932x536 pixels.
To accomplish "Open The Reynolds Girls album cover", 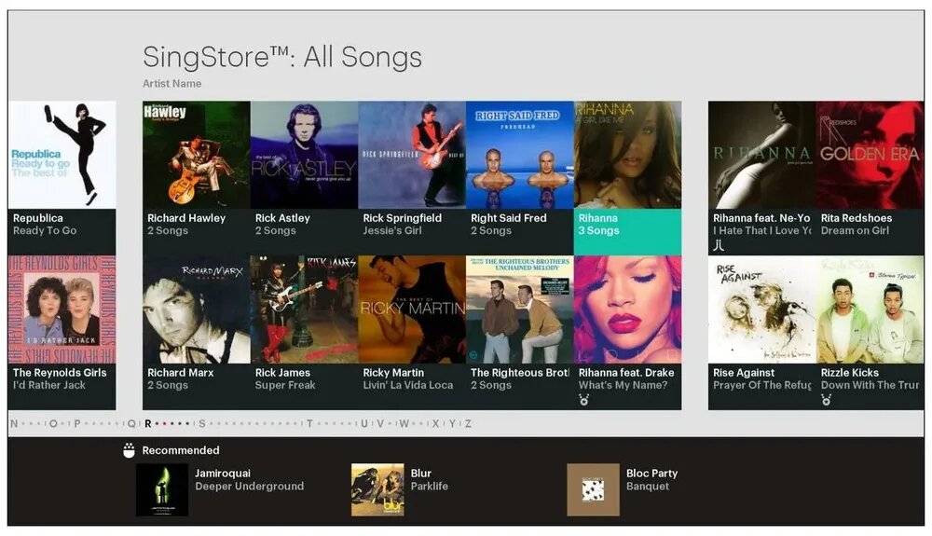I will click(62, 309).
